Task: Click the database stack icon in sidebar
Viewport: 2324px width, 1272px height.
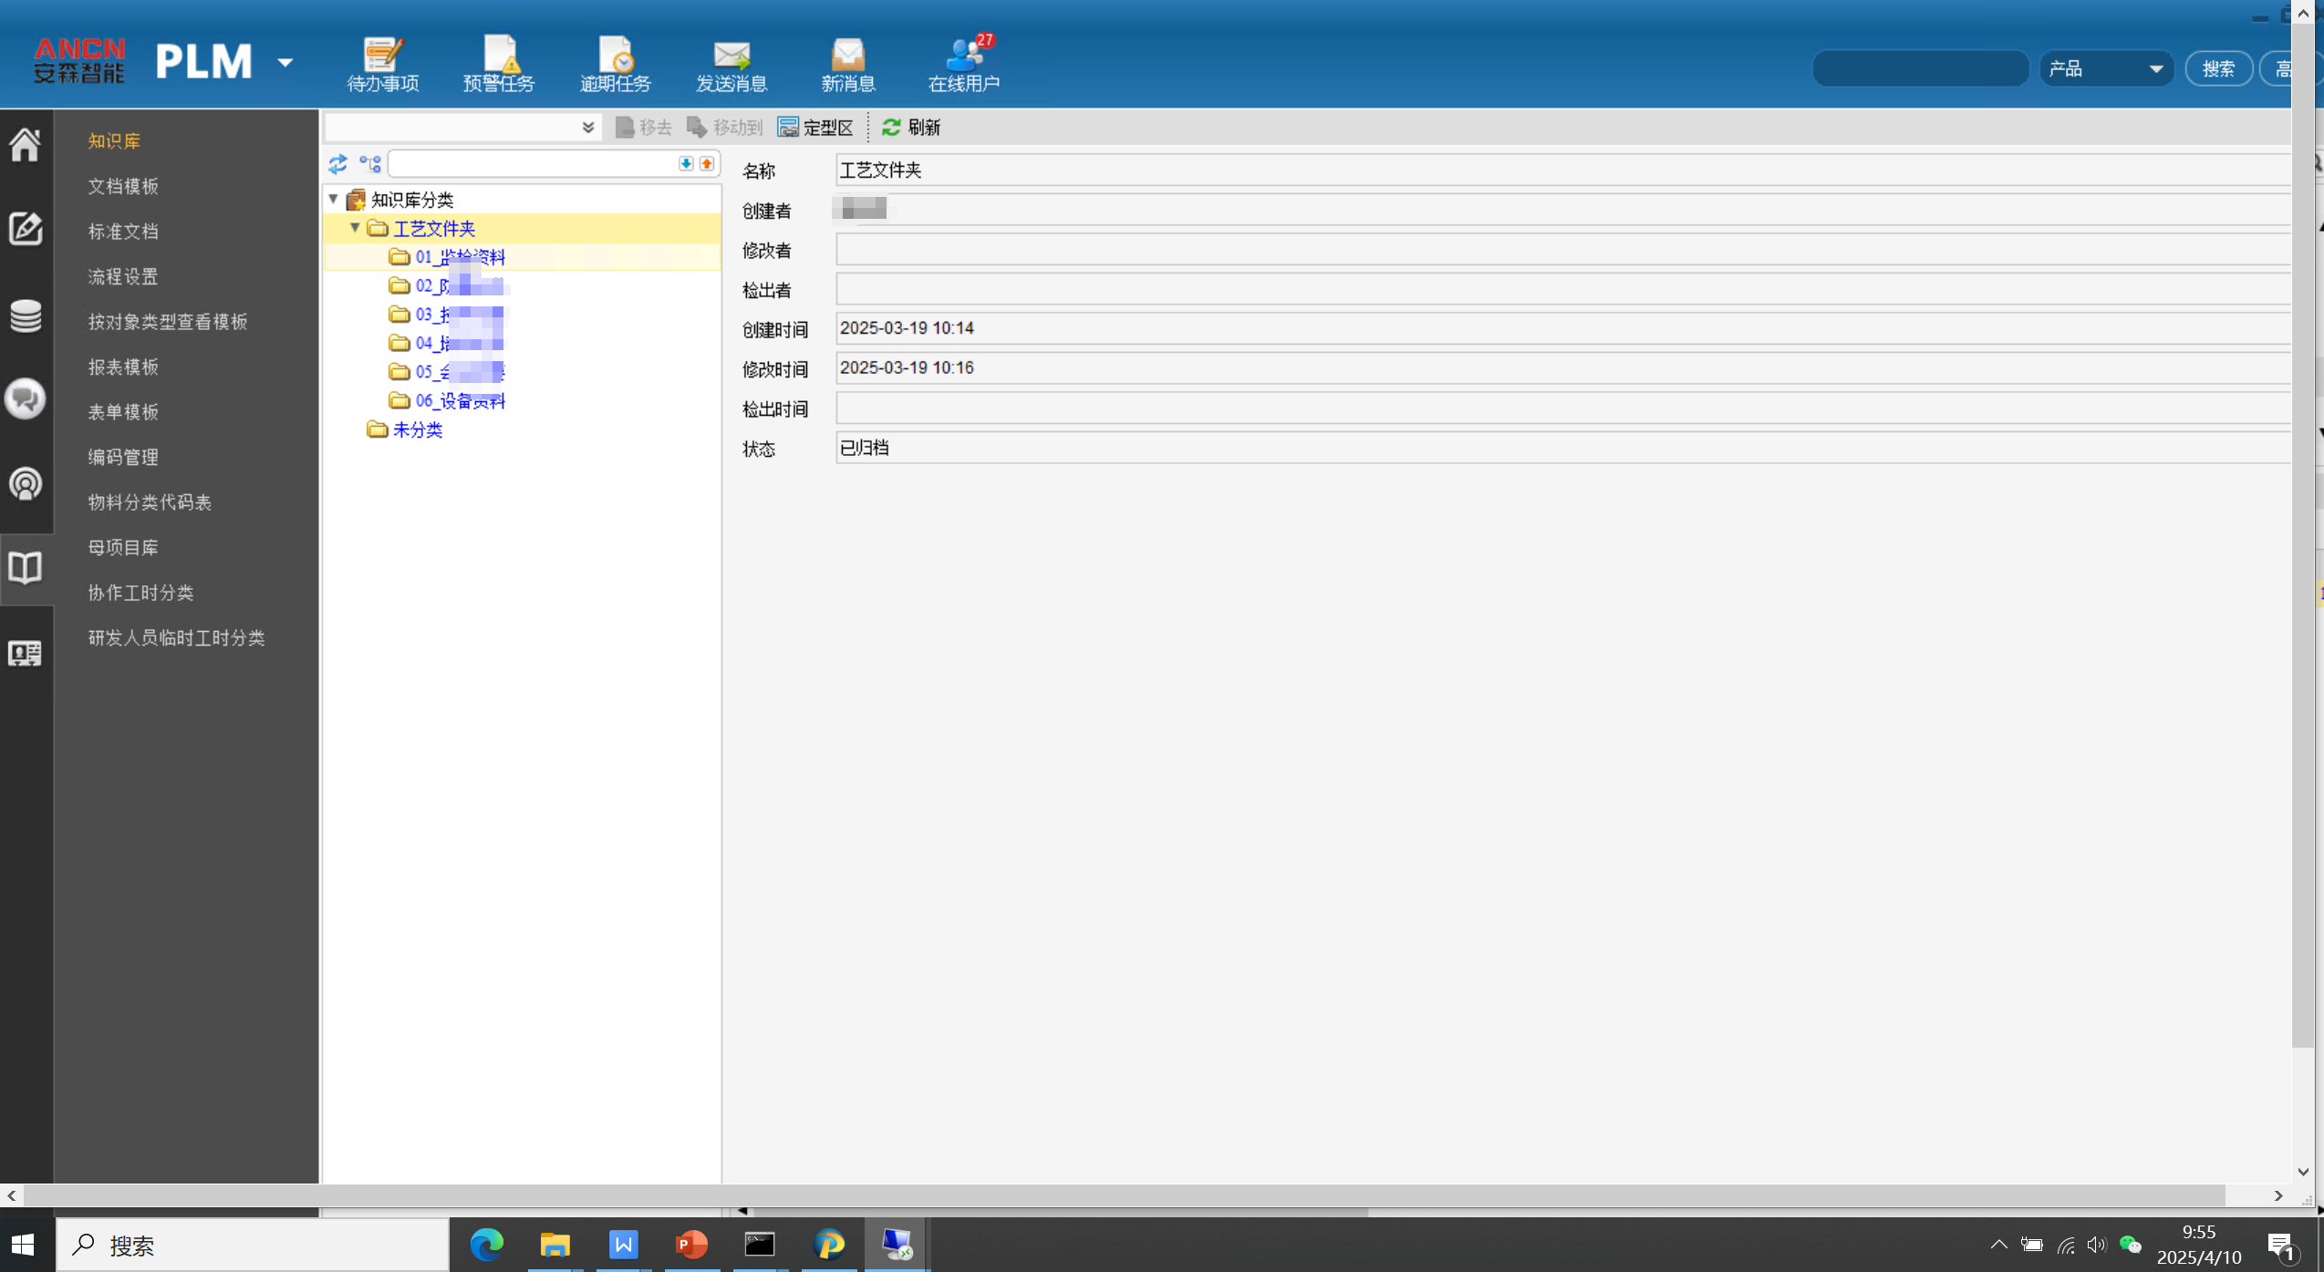Action: point(26,315)
